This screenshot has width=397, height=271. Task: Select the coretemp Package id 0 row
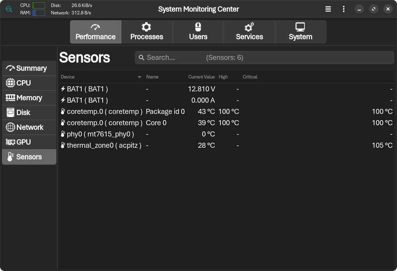pos(226,112)
